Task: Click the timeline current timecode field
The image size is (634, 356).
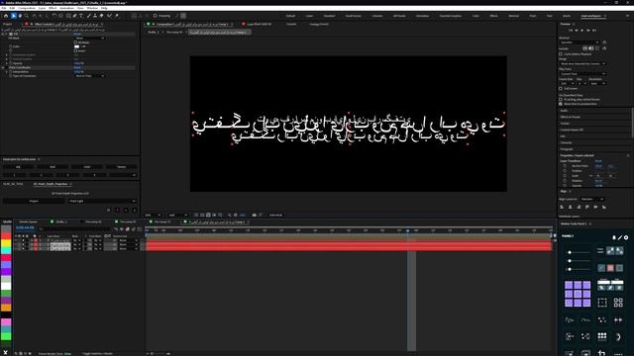Action: pos(25,228)
